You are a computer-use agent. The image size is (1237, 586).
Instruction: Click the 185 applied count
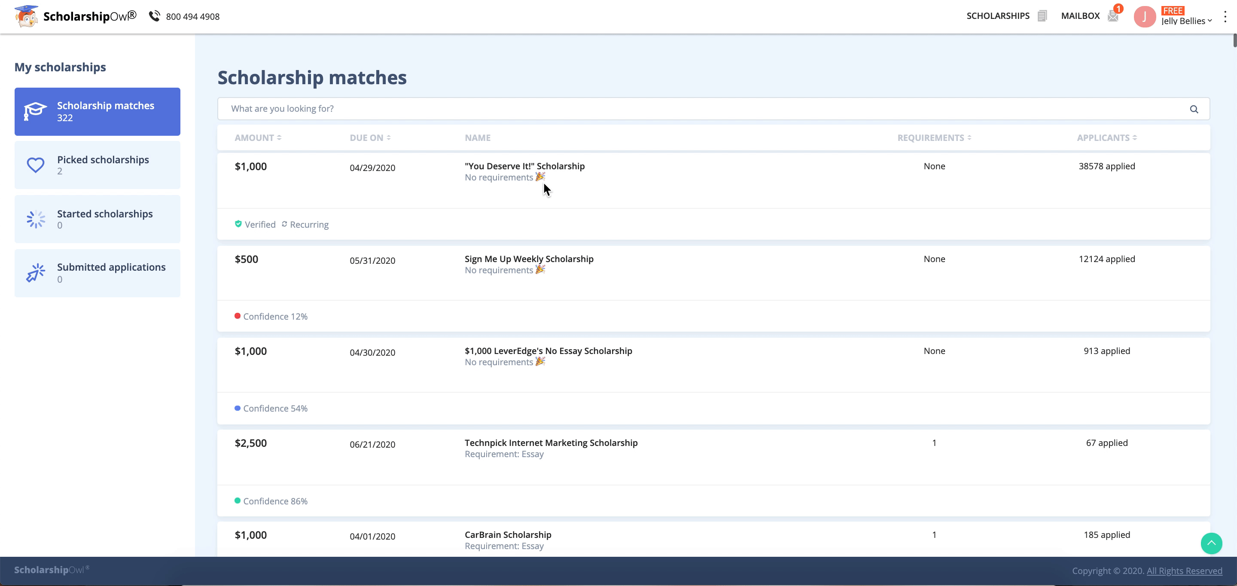pyautogui.click(x=1106, y=534)
